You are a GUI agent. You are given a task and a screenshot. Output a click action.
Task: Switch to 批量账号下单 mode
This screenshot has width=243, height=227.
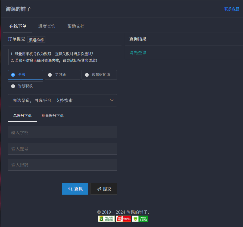click(x=52, y=115)
